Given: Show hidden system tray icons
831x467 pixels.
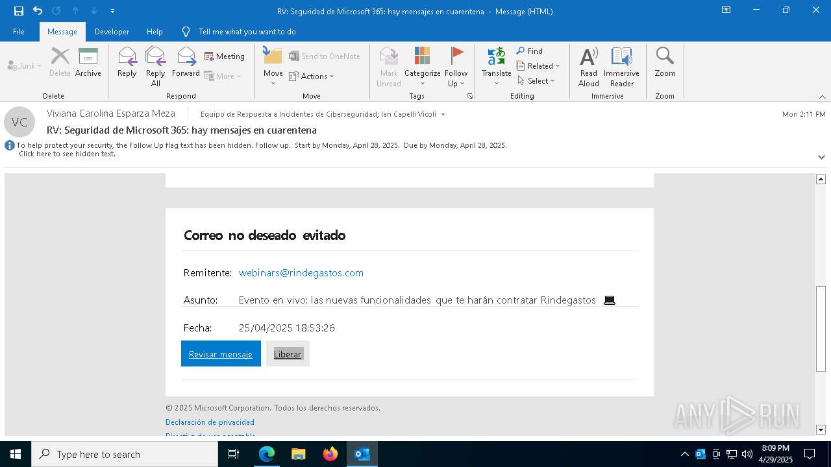Looking at the screenshot, I should pos(685,454).
